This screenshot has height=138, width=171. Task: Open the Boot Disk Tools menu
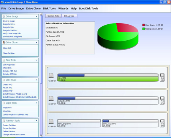click(x=89, y=8)
